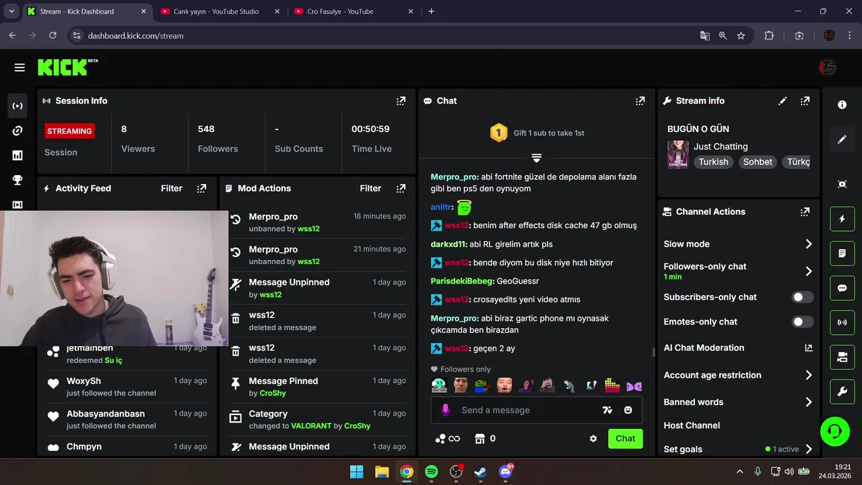Screen dimensions: 862x485
Task: Open Spotify from the taskbar
Action: [x=432, y=472]
